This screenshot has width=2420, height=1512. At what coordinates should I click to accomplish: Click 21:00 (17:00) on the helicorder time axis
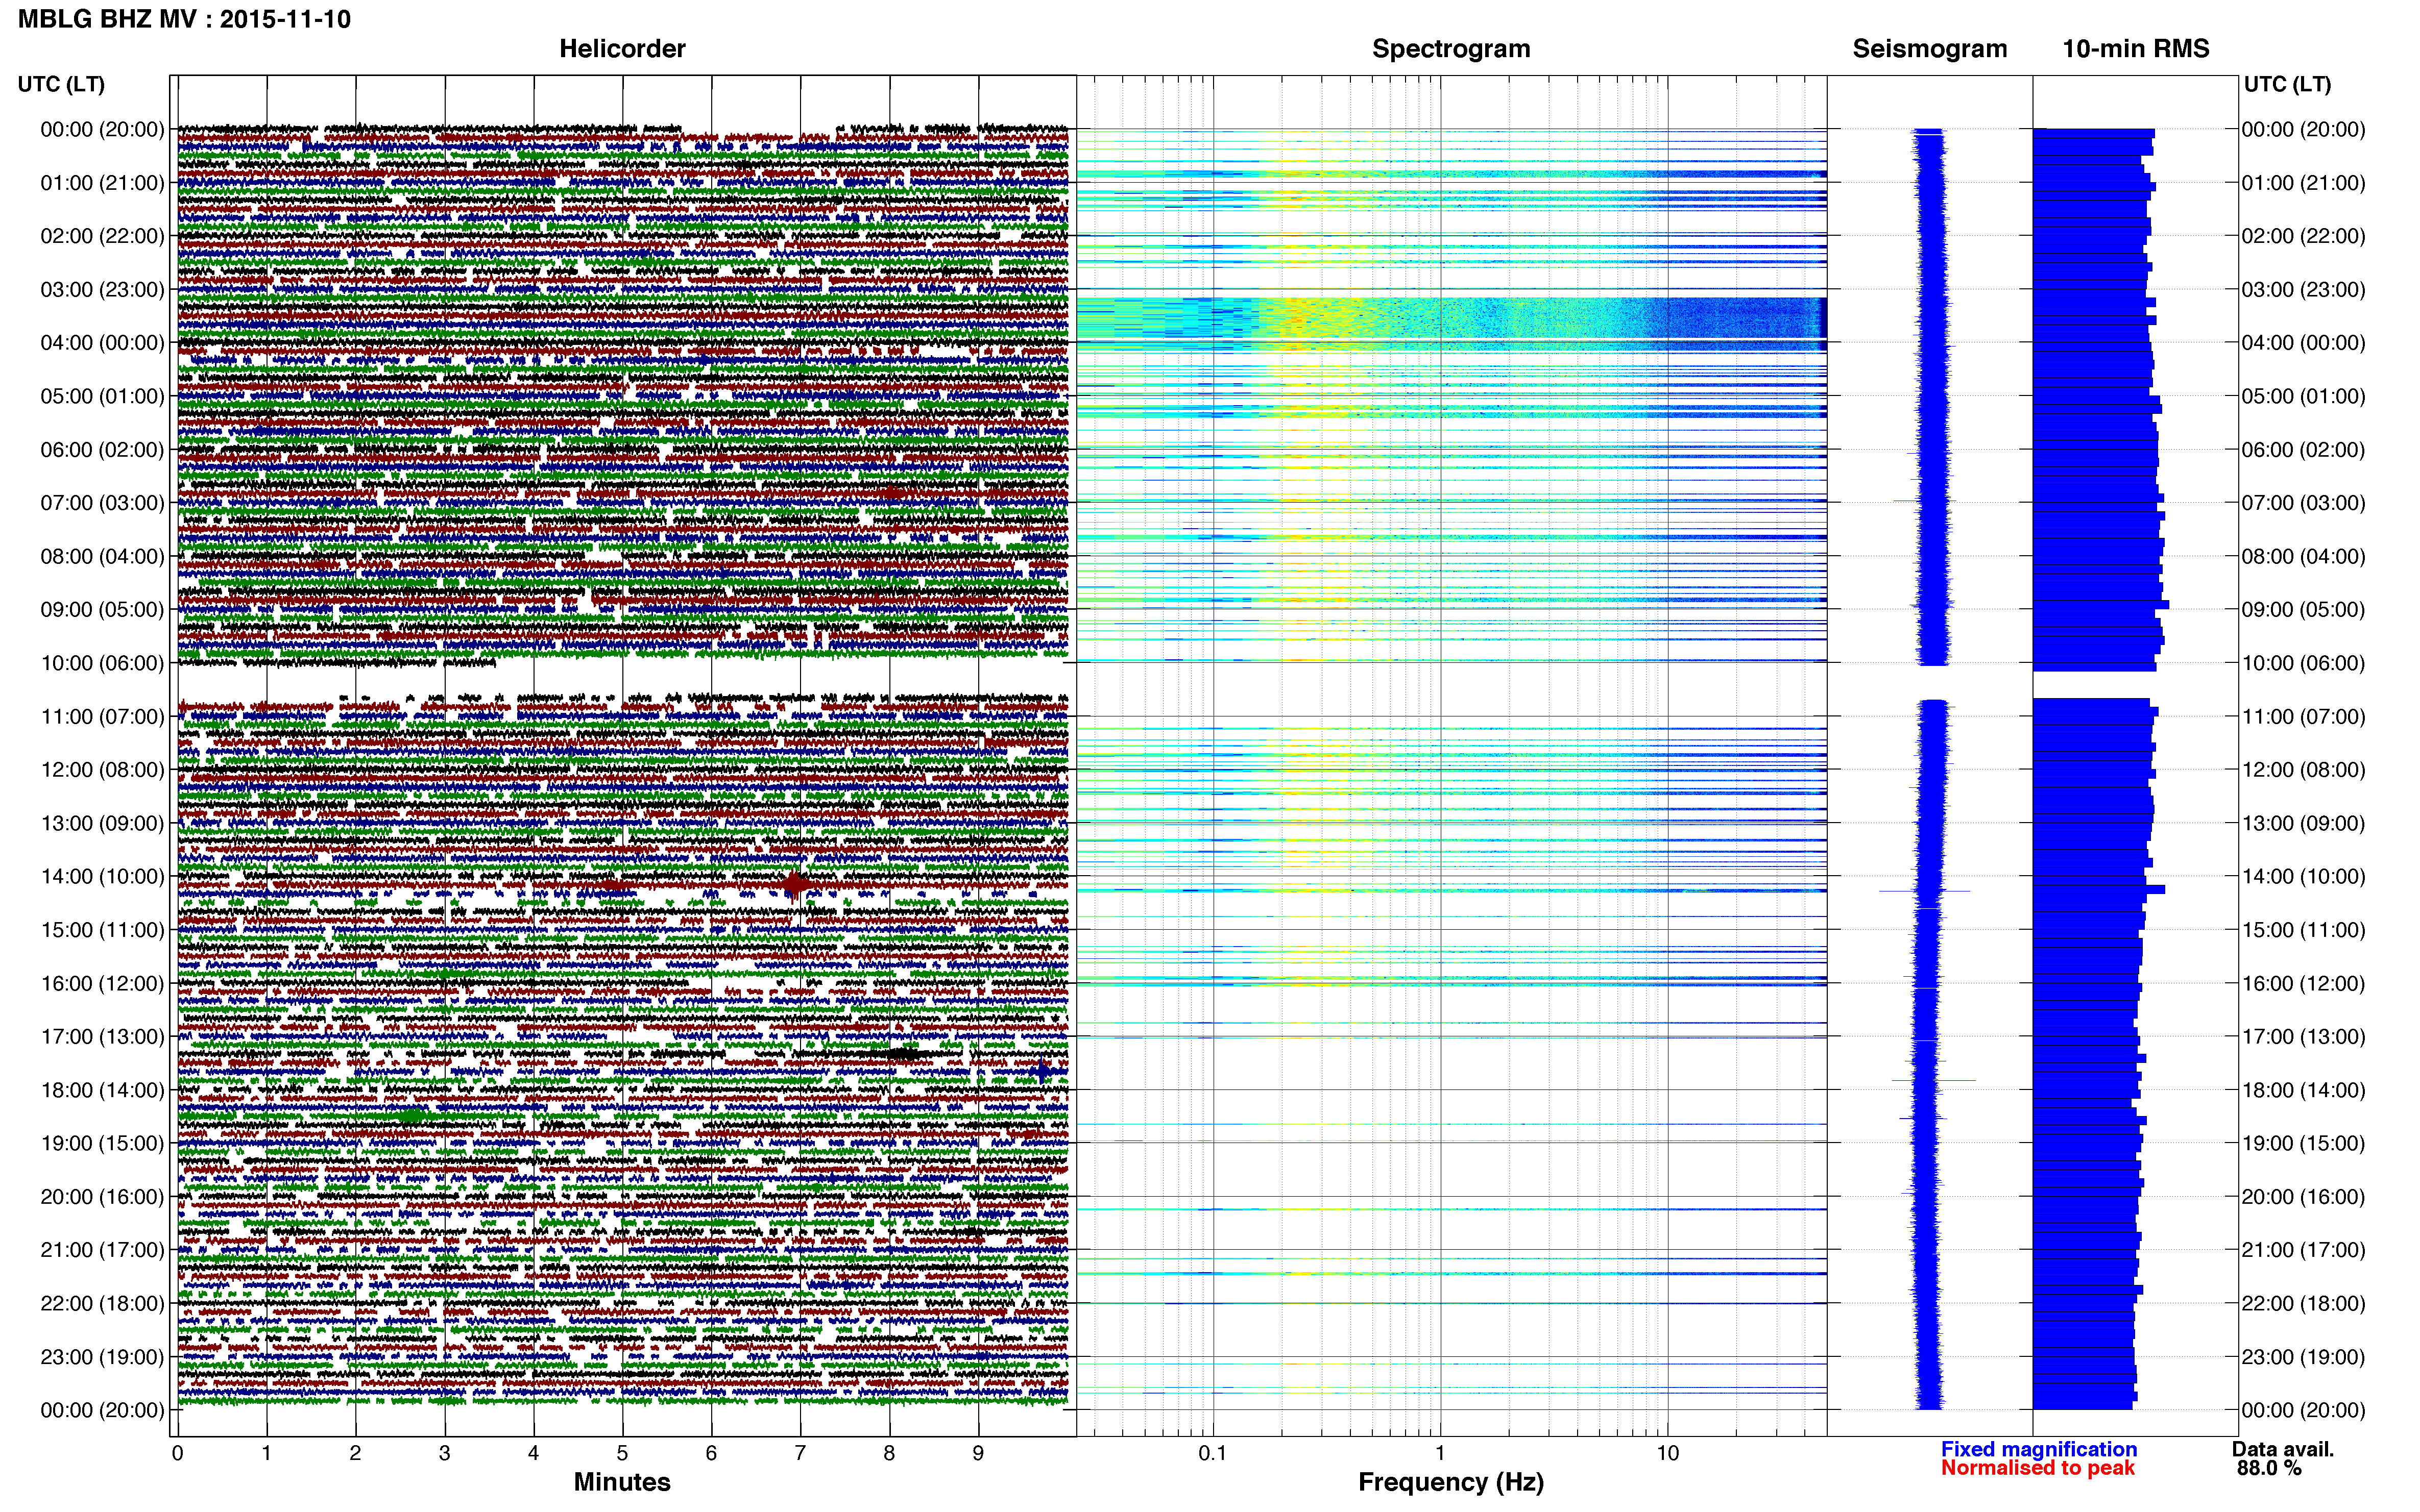(x=102, y=1250)
